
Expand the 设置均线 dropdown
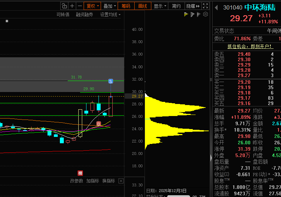tap(110, 15)
